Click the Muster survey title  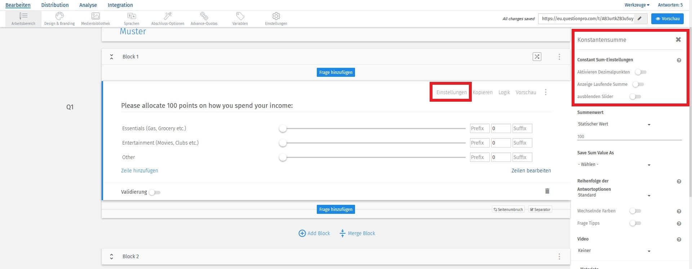click(x=133, y=31)
